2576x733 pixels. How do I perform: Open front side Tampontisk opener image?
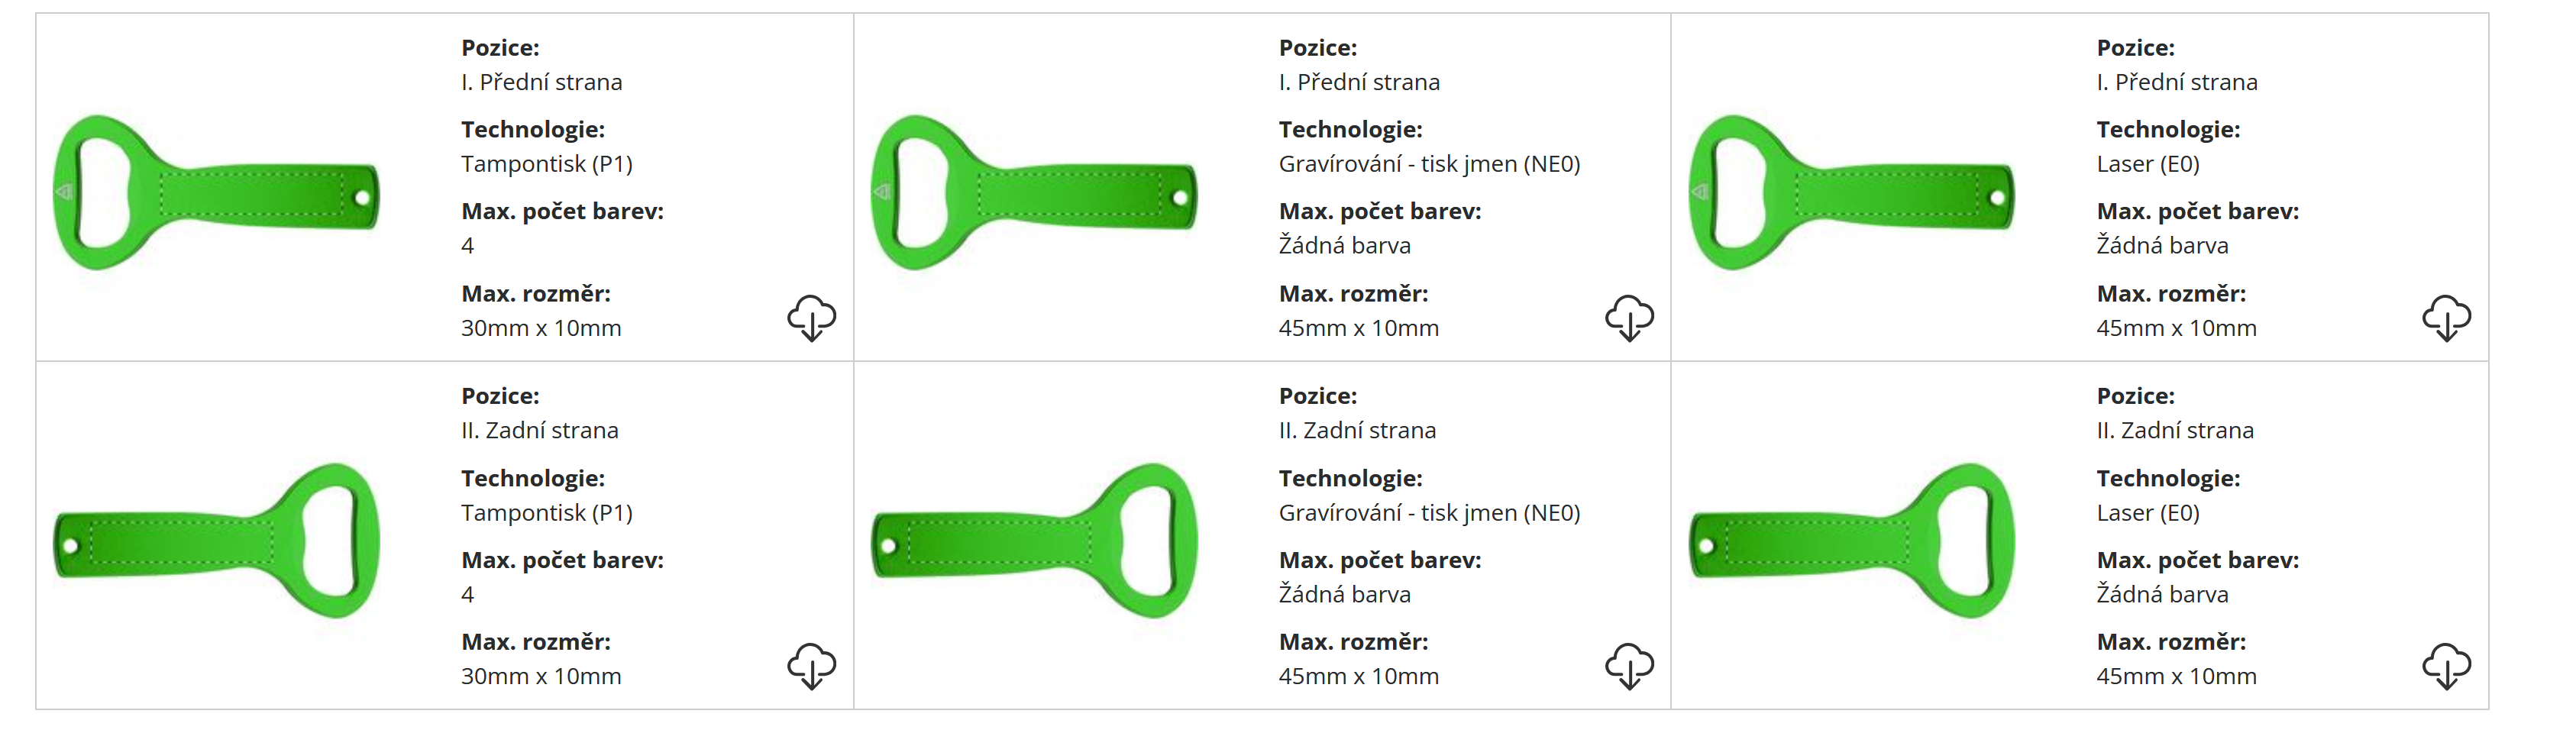[216, 192]
